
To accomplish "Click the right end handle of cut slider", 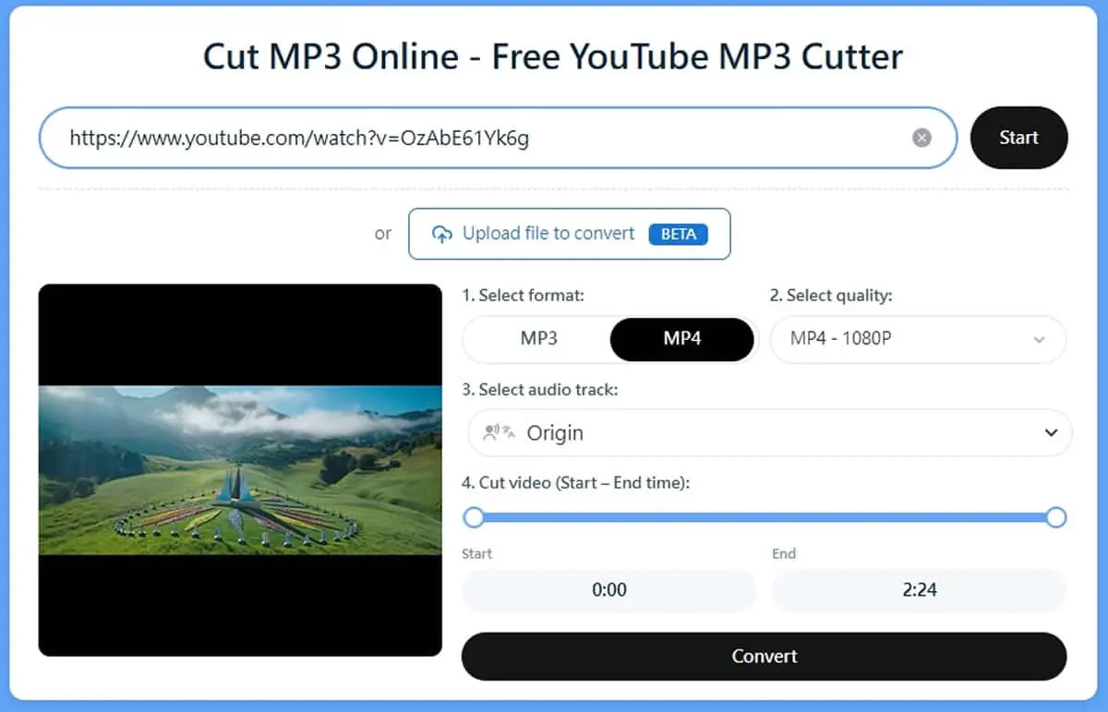I will 1056,517.
